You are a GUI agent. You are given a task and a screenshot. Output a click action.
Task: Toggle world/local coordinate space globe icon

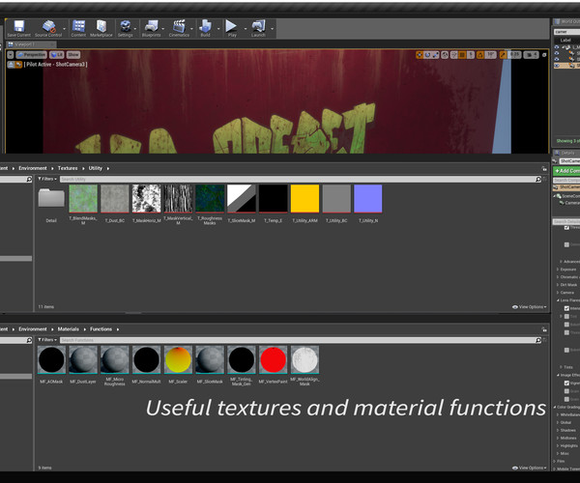click(x=445, y=55)
